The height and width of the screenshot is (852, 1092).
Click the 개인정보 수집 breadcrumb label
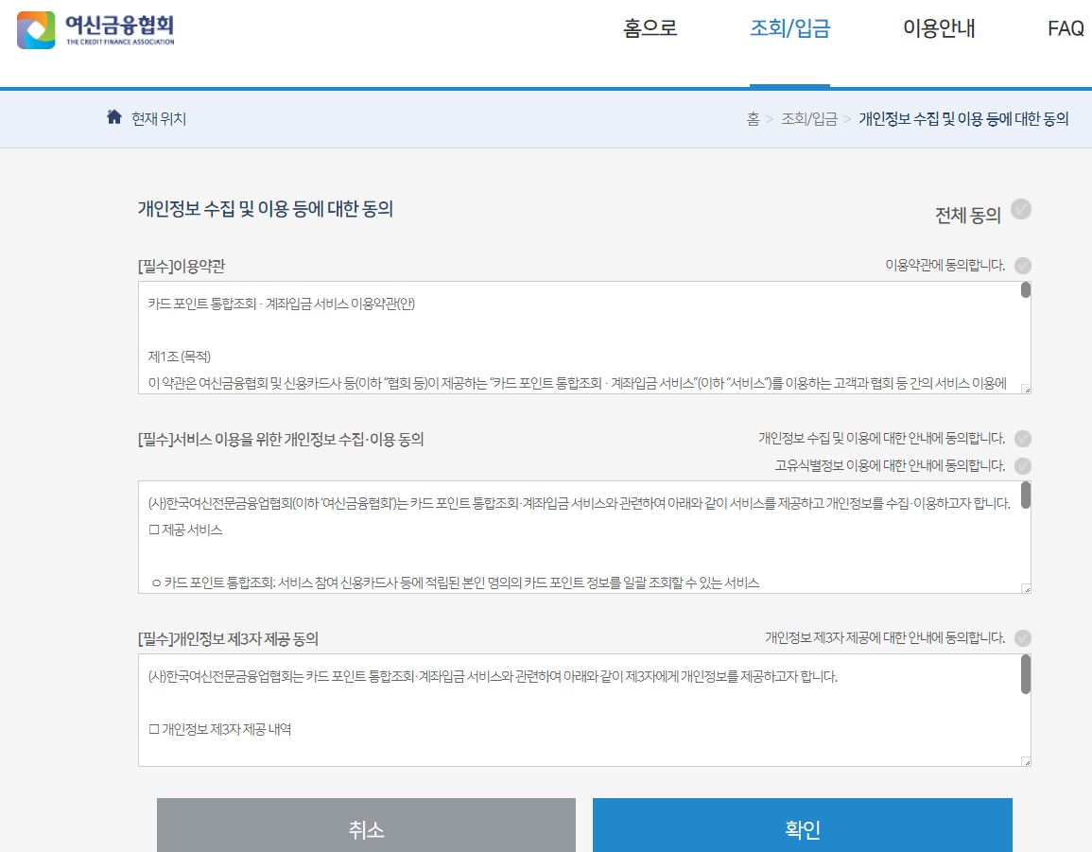tap(966, 119)
